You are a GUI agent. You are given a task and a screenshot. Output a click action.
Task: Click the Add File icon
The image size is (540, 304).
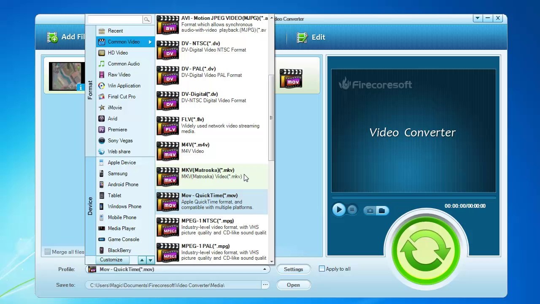pos(52,37)
